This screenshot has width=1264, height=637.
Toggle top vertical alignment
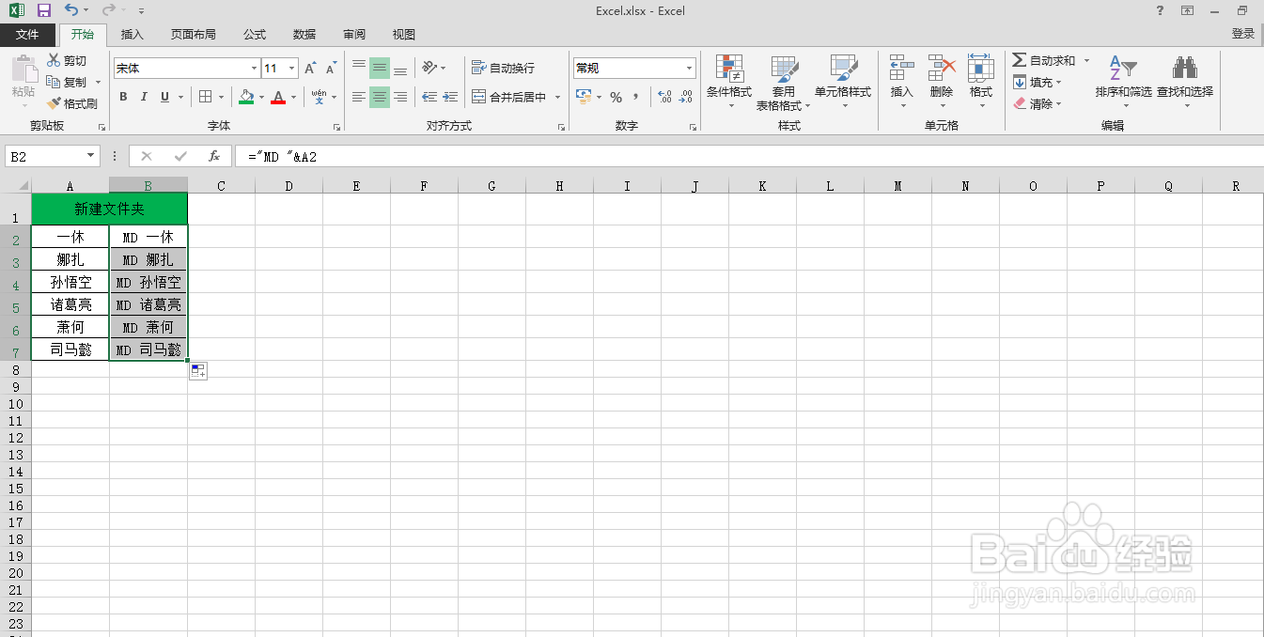(359, 68)
